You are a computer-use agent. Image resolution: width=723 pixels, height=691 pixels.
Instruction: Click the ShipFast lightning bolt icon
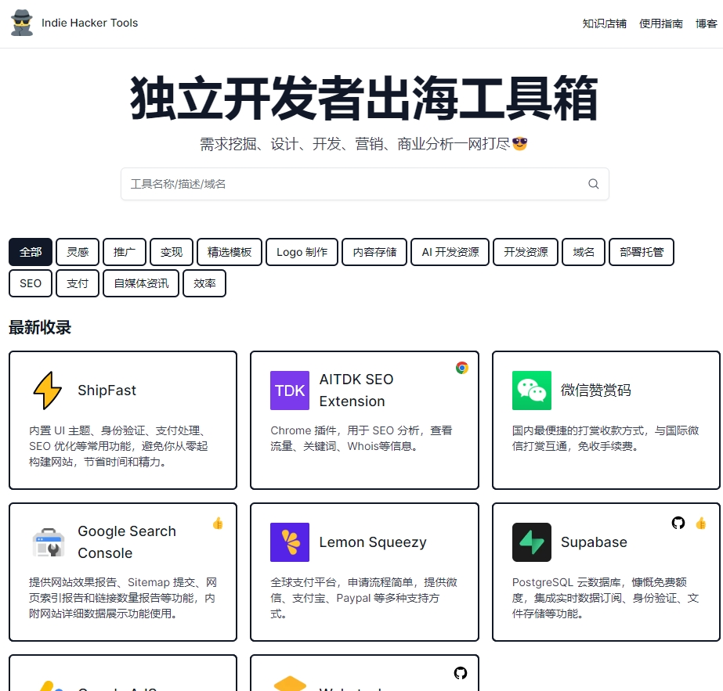[x=48, y=390]
